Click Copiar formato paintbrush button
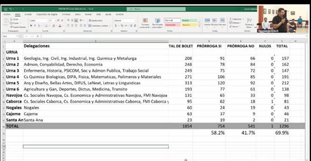The image size is (311, 161). point(18,27)
